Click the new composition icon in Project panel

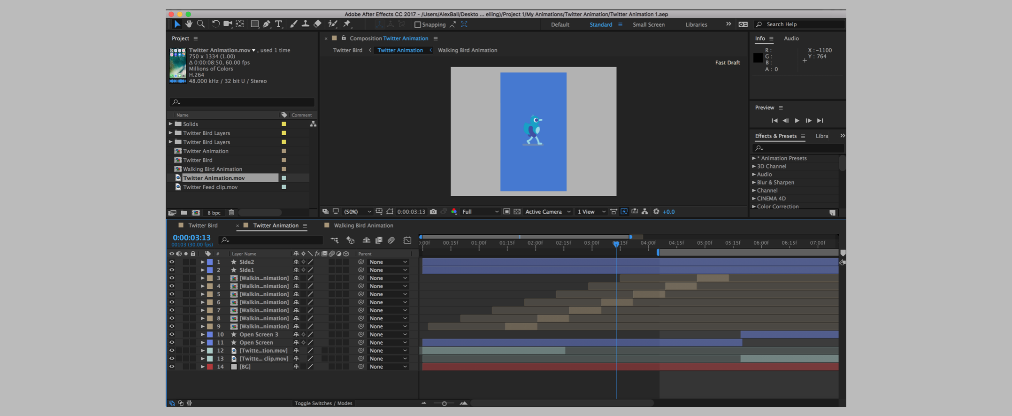click(196, 213)
